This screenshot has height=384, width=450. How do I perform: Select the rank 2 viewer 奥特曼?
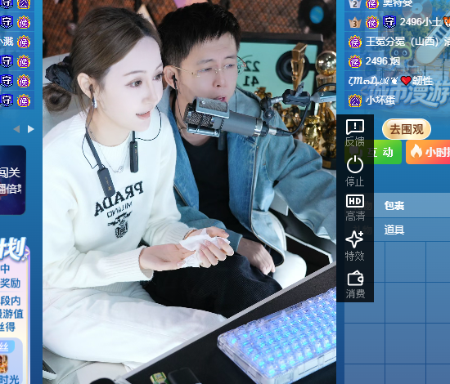pos(397,4)
